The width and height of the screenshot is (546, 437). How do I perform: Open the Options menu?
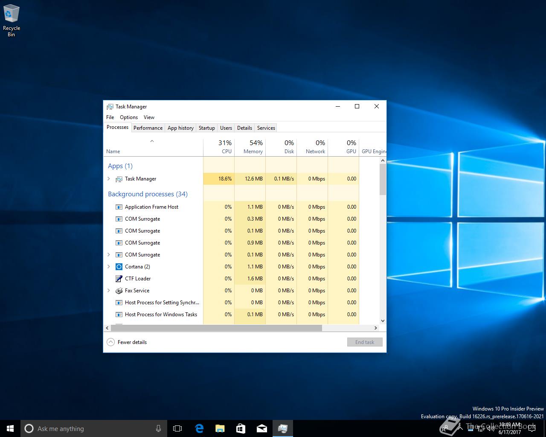point(129,117)
